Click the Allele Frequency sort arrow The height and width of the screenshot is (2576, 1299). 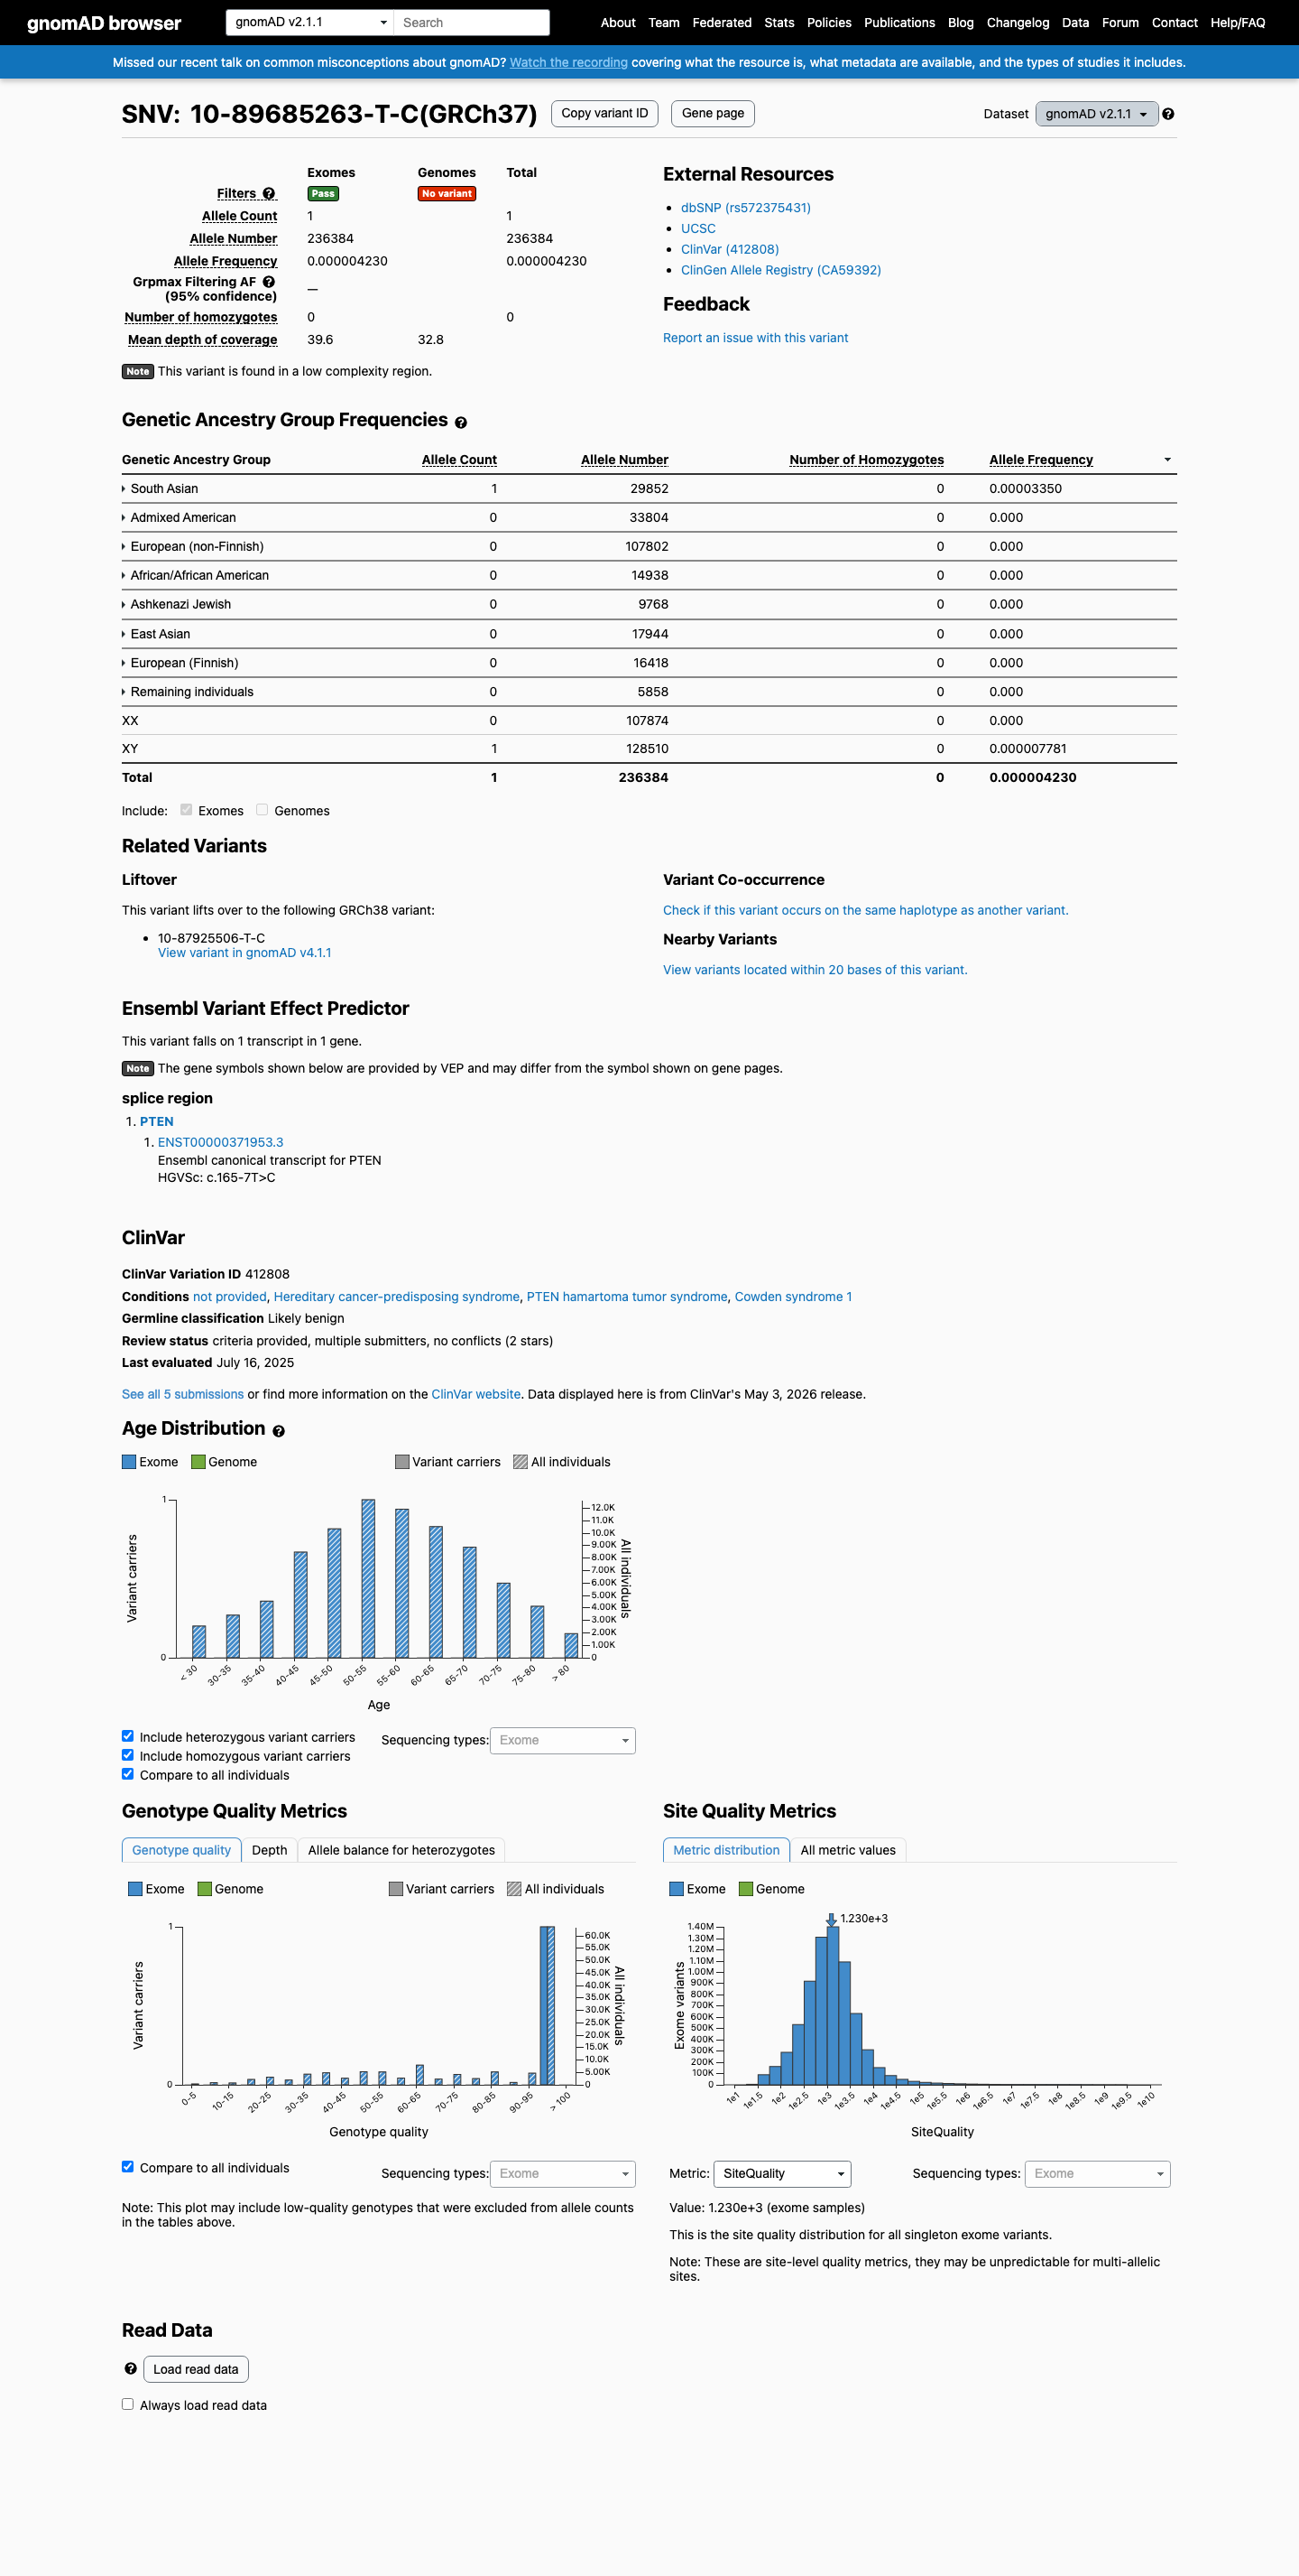(1167, 460)
